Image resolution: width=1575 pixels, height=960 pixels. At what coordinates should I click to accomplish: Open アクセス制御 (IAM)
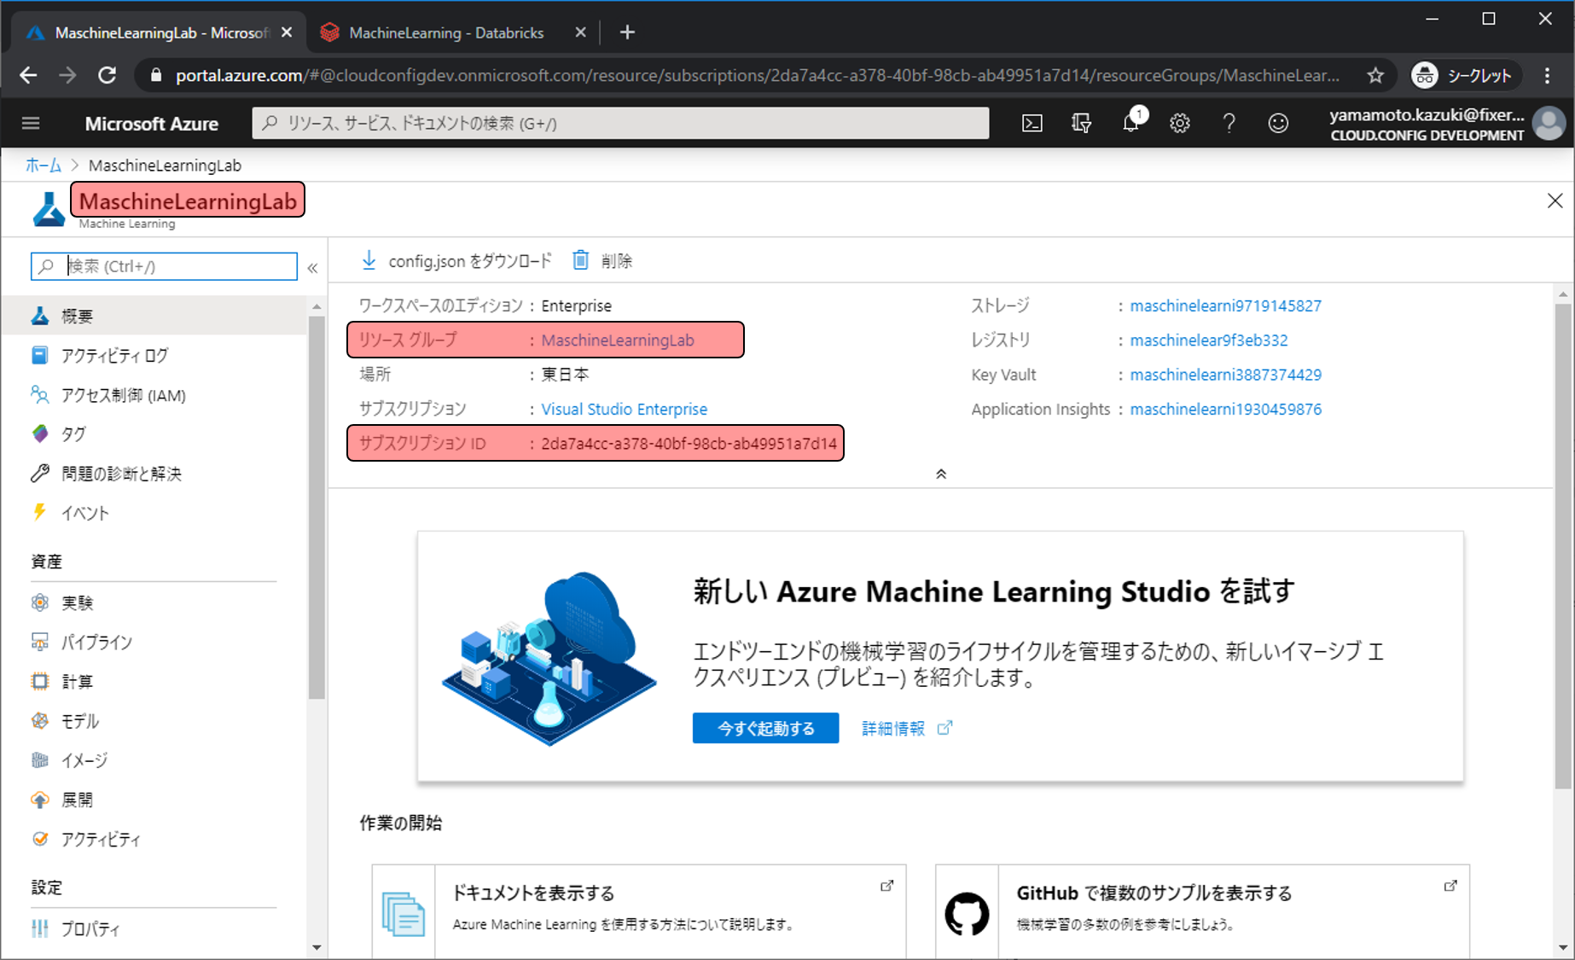point(154,395)
